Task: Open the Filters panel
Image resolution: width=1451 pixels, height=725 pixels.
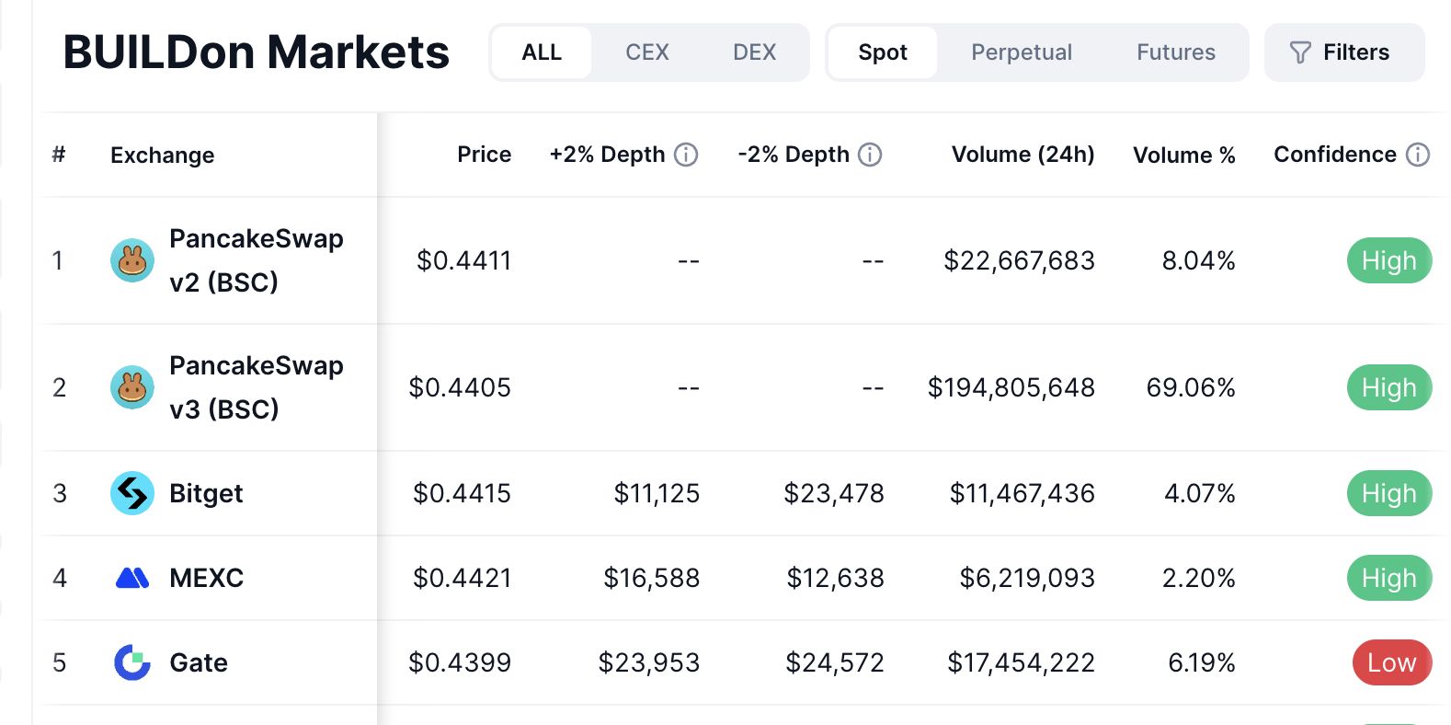Action: tap(1343, 52)
